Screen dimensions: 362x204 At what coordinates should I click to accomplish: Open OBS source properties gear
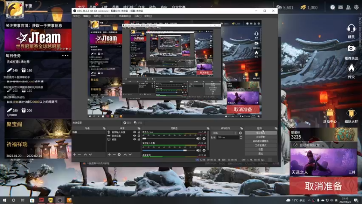click(119, 154)
